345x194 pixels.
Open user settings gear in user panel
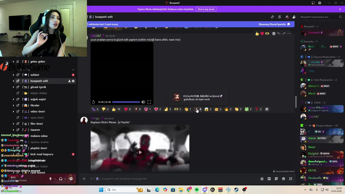71,179
